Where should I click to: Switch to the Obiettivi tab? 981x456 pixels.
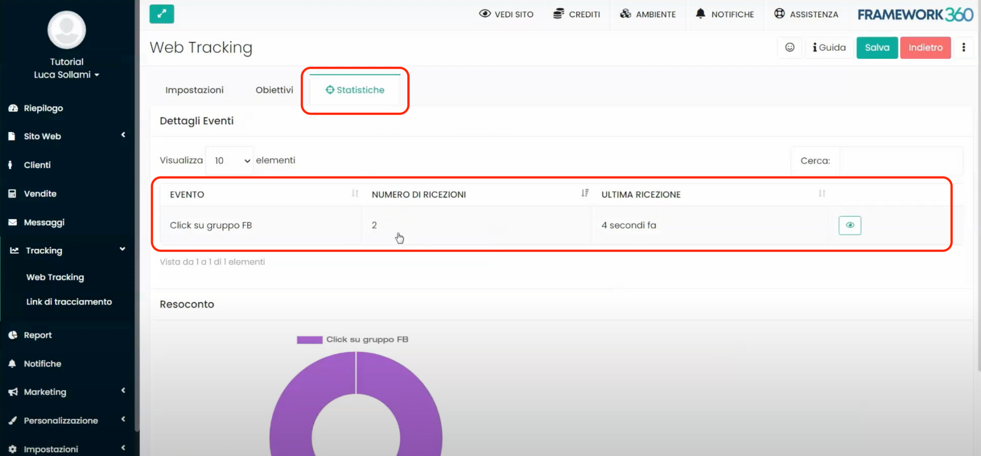[274, 90]
